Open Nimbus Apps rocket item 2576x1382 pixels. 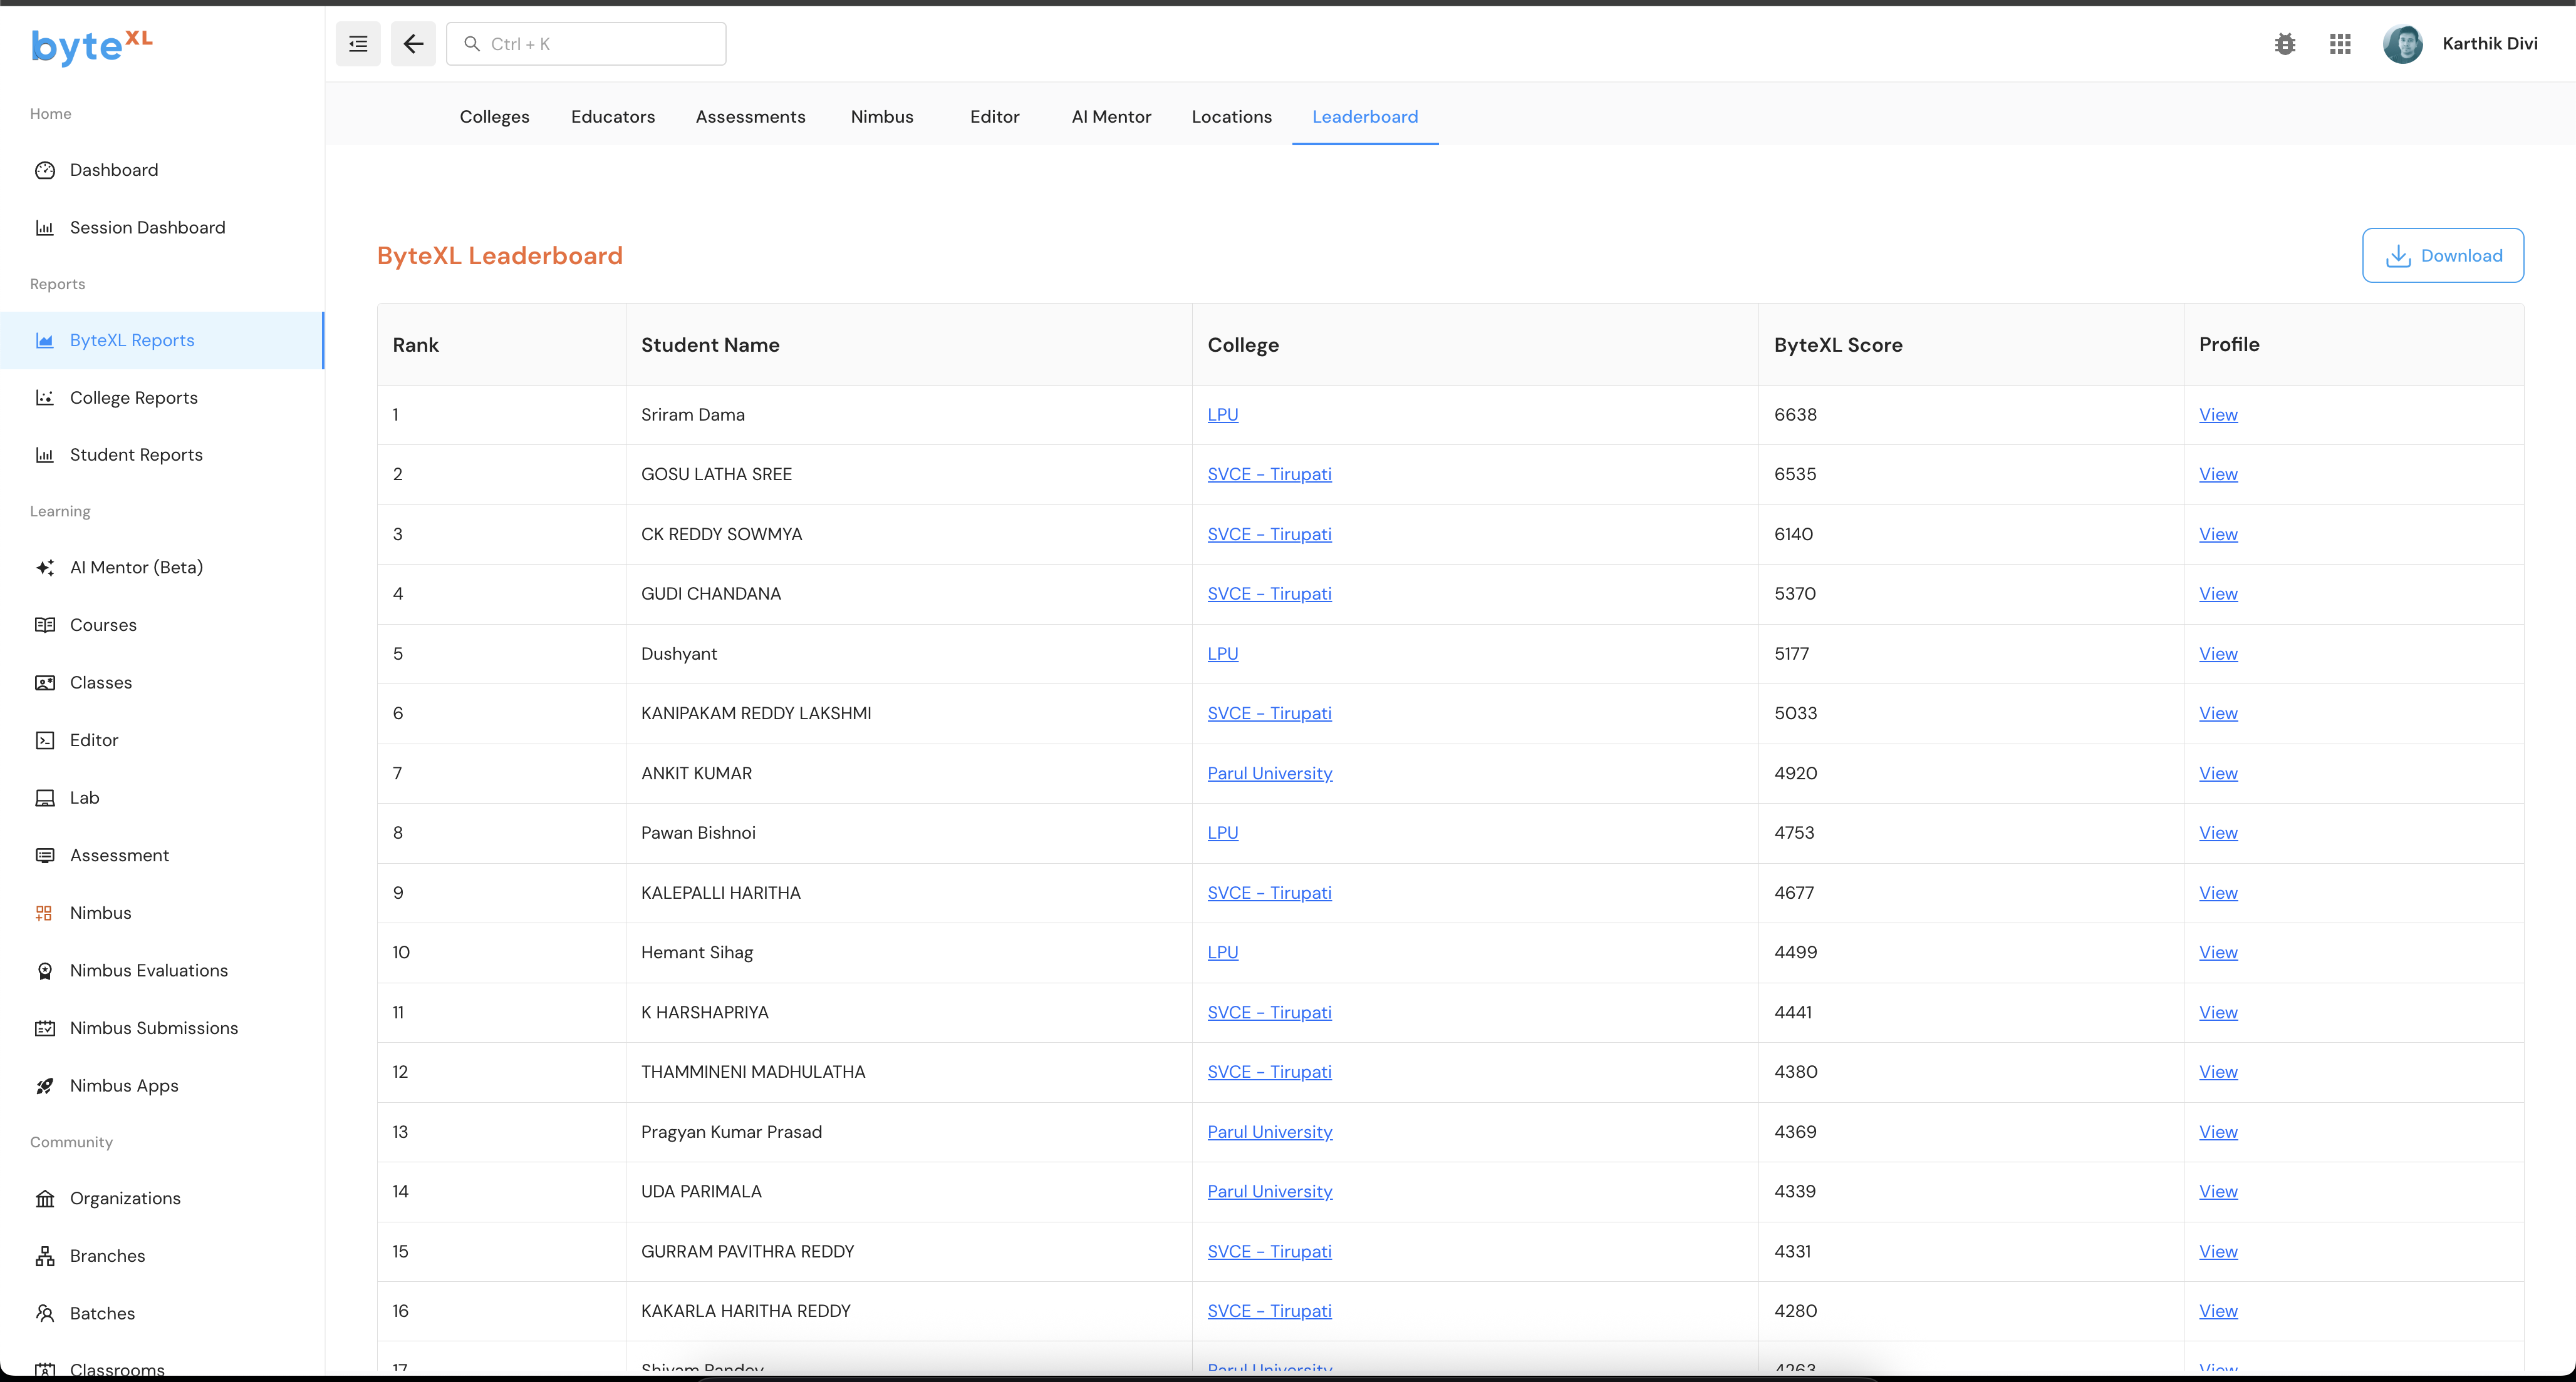(x=124, y=1085)
